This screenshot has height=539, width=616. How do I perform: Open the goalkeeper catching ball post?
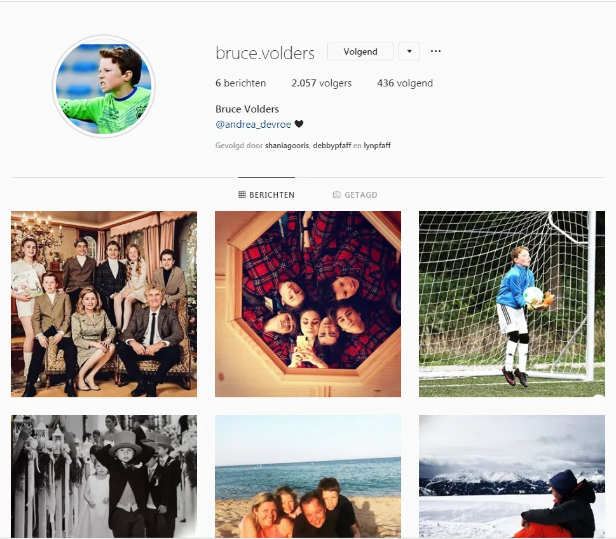click(512, 304)
